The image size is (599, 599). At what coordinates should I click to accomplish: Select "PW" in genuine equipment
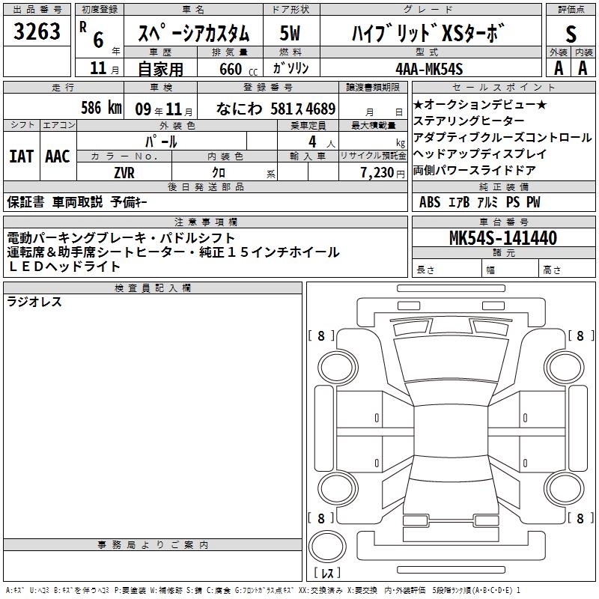(x=533, y=202)
